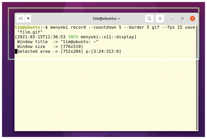Click the [752x204] selected area value

pyautogui.click(x=72, y=51)
